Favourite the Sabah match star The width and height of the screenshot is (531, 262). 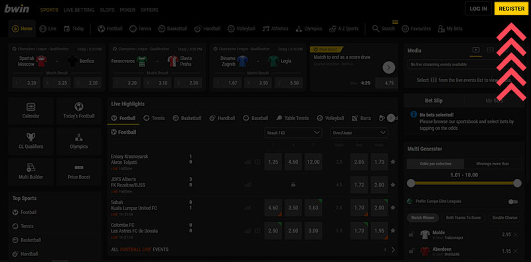point(393,208)
